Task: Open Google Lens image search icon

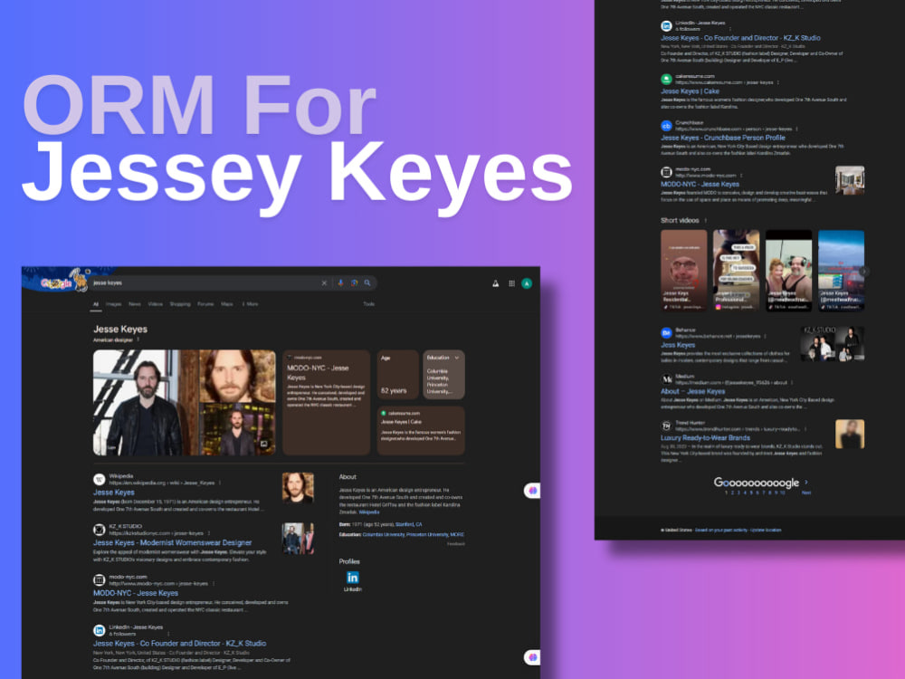Action: [x=354, y=282]
